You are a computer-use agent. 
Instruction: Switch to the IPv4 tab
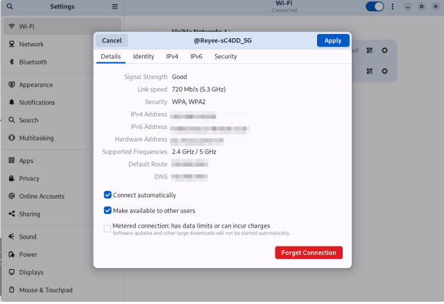(172, 57)
